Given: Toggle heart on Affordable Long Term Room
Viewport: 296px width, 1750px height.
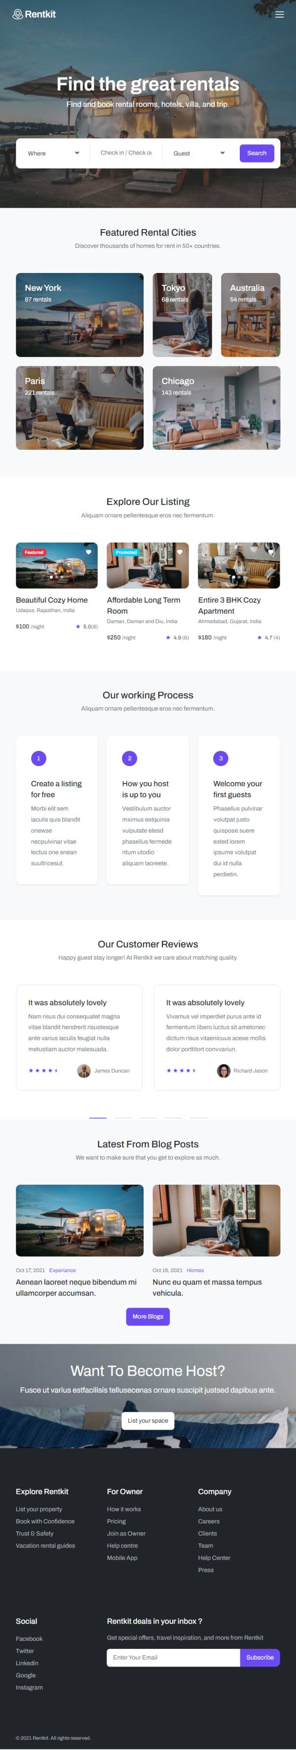Looking at the screenshot, I should pos(179,552).
